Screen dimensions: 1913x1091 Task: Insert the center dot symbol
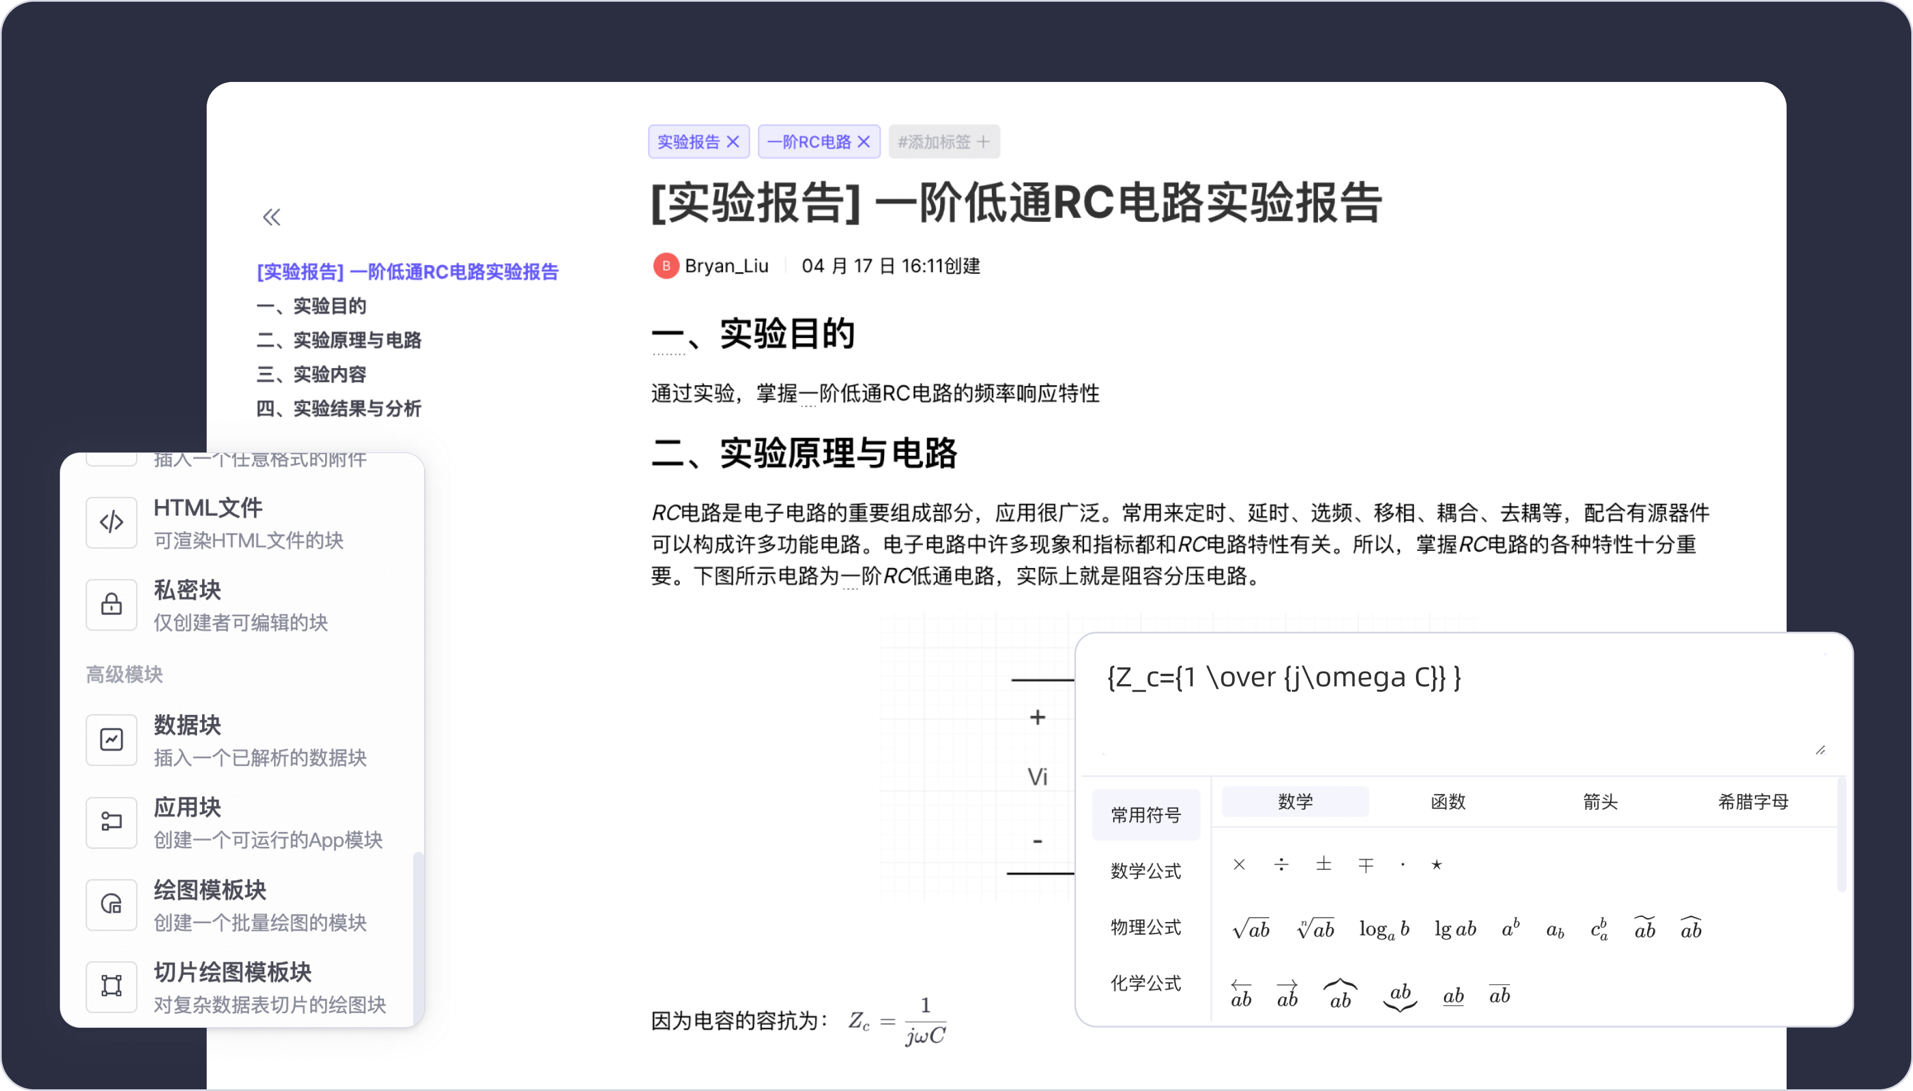1402,864
